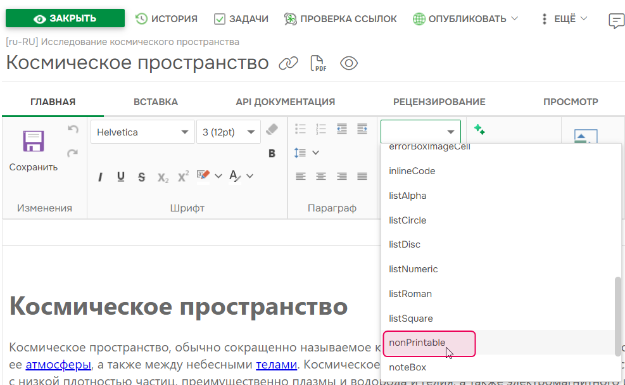
Task: Click the ЗАКРЫТЬ button
Action: [65, 18]
